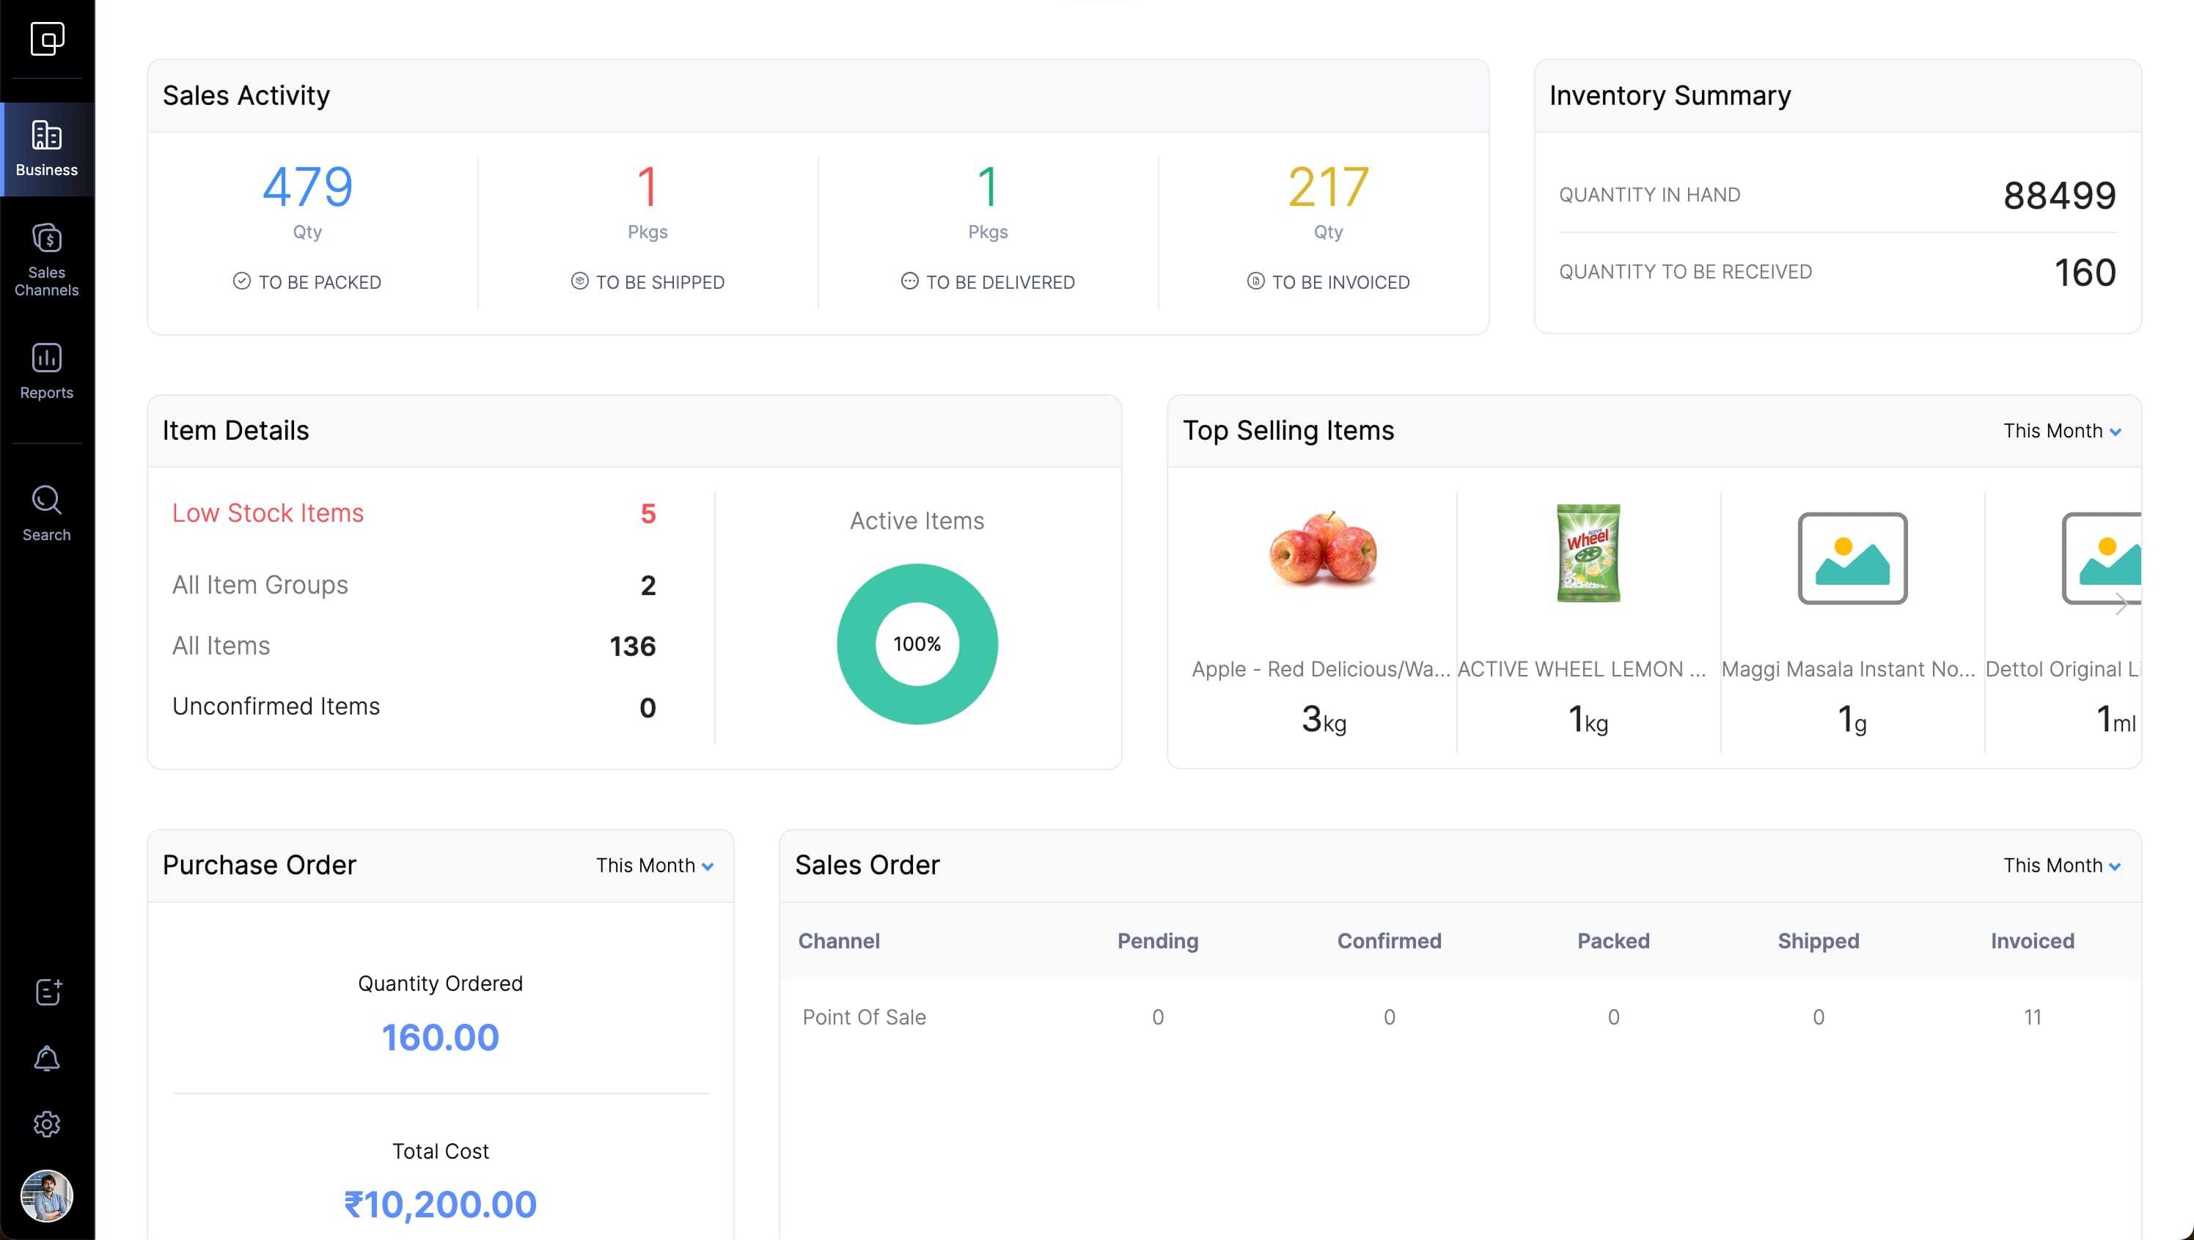The width and height of the screenshot is (2194, 1240).
Task: Open the Reports section
Action: [47, 371]
